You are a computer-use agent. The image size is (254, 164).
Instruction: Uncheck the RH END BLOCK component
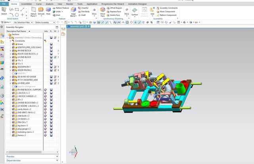click(x=13, y=51)
